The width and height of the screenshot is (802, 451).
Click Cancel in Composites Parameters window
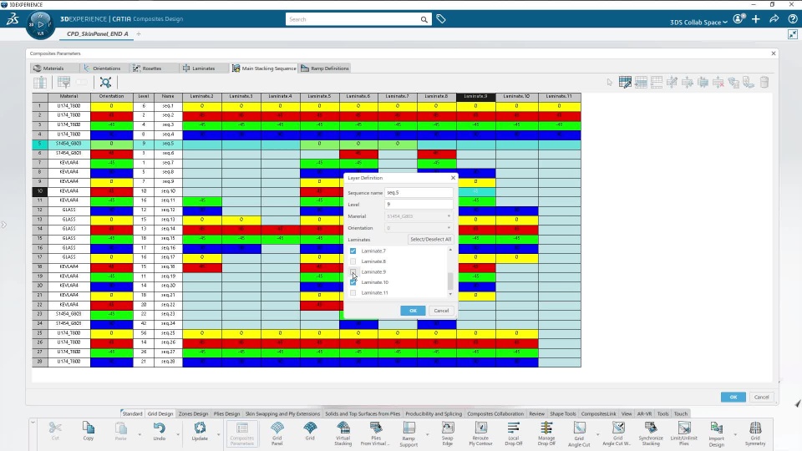[x=761, y=397]
